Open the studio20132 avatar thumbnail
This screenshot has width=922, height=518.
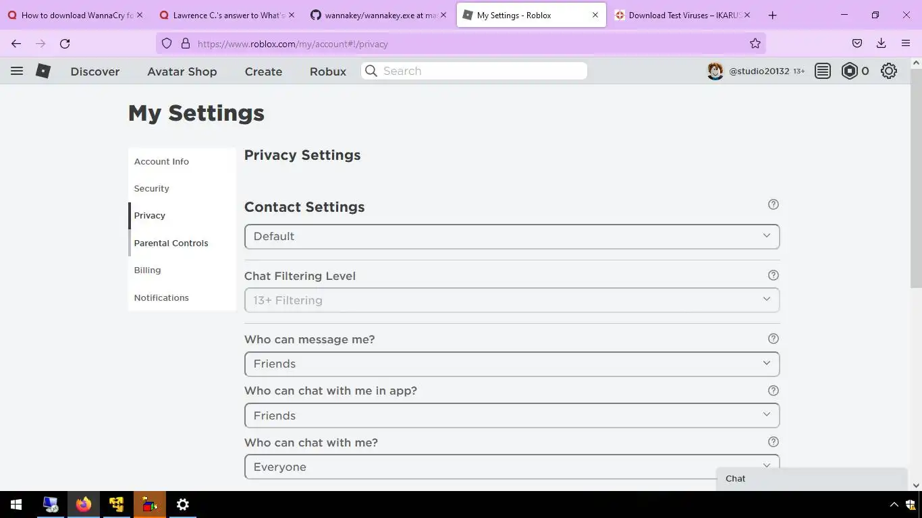pos(715,71)
